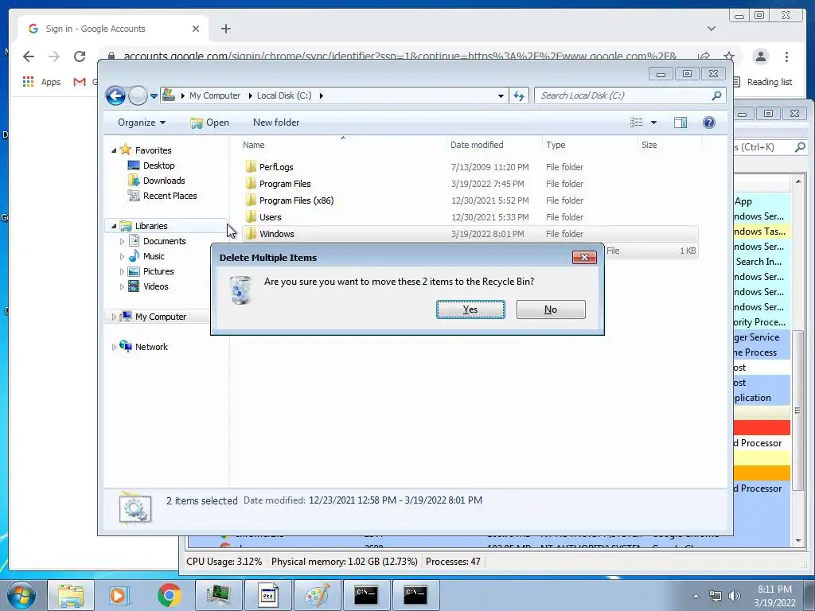815x611 pixels.
Task: Open the Organize menu
Action: click(x=142, y=123)
